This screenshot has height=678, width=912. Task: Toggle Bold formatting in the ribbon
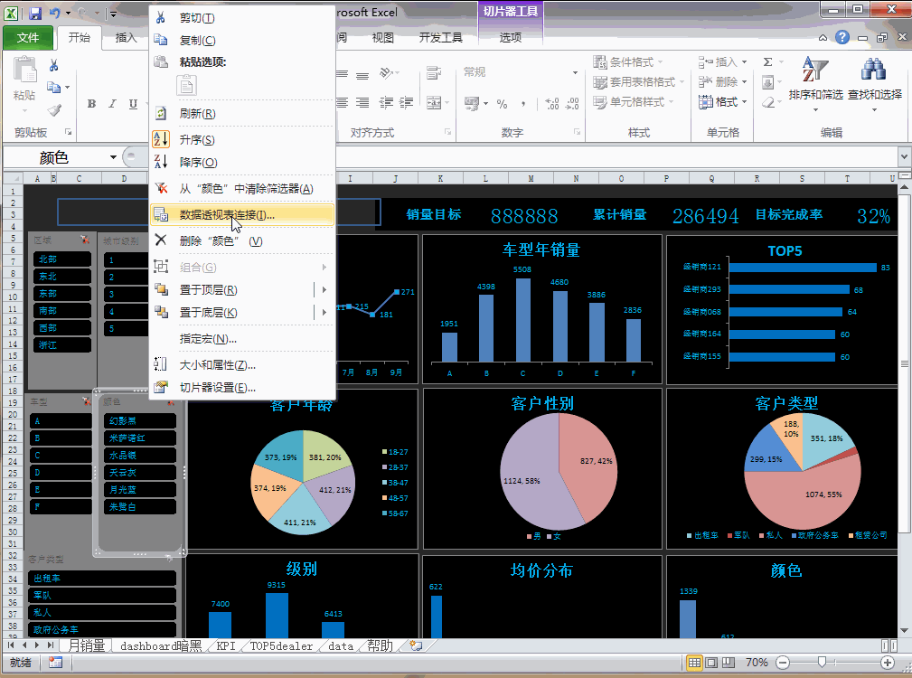pos(91,104)
